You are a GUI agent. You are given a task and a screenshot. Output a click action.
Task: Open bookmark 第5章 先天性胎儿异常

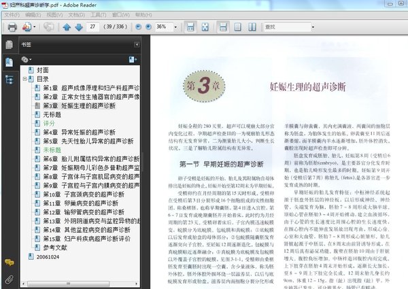[88, 141]
